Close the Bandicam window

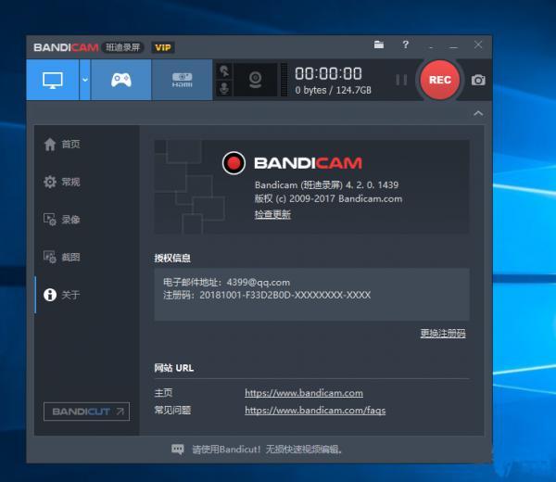(x=478, y=44)
